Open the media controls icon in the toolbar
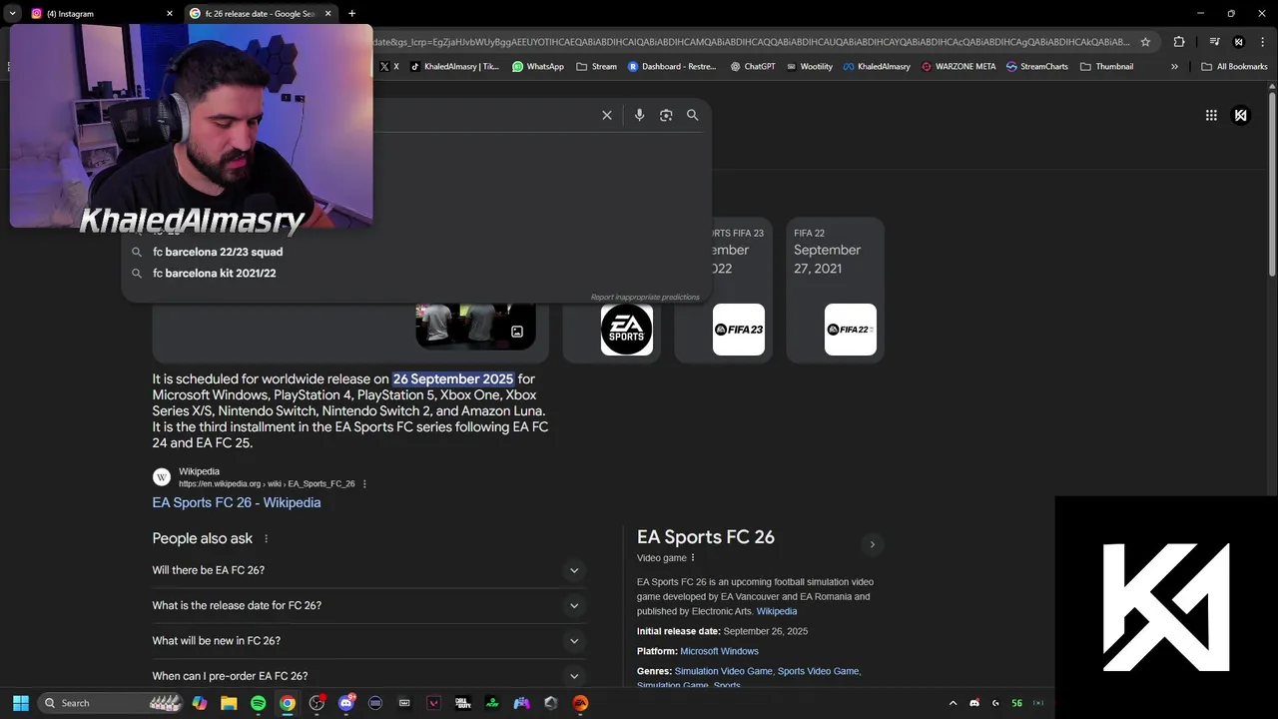 (1214, 42)
